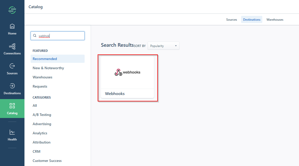The width and height of the screenshot is (299, 166).
Task: Select Warehouses in the Featured list
Action: pyautogui.click(x=42, y=77)
